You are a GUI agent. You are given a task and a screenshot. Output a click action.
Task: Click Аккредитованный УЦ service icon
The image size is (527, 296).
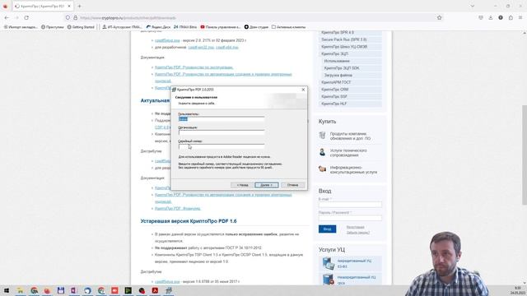328,263
